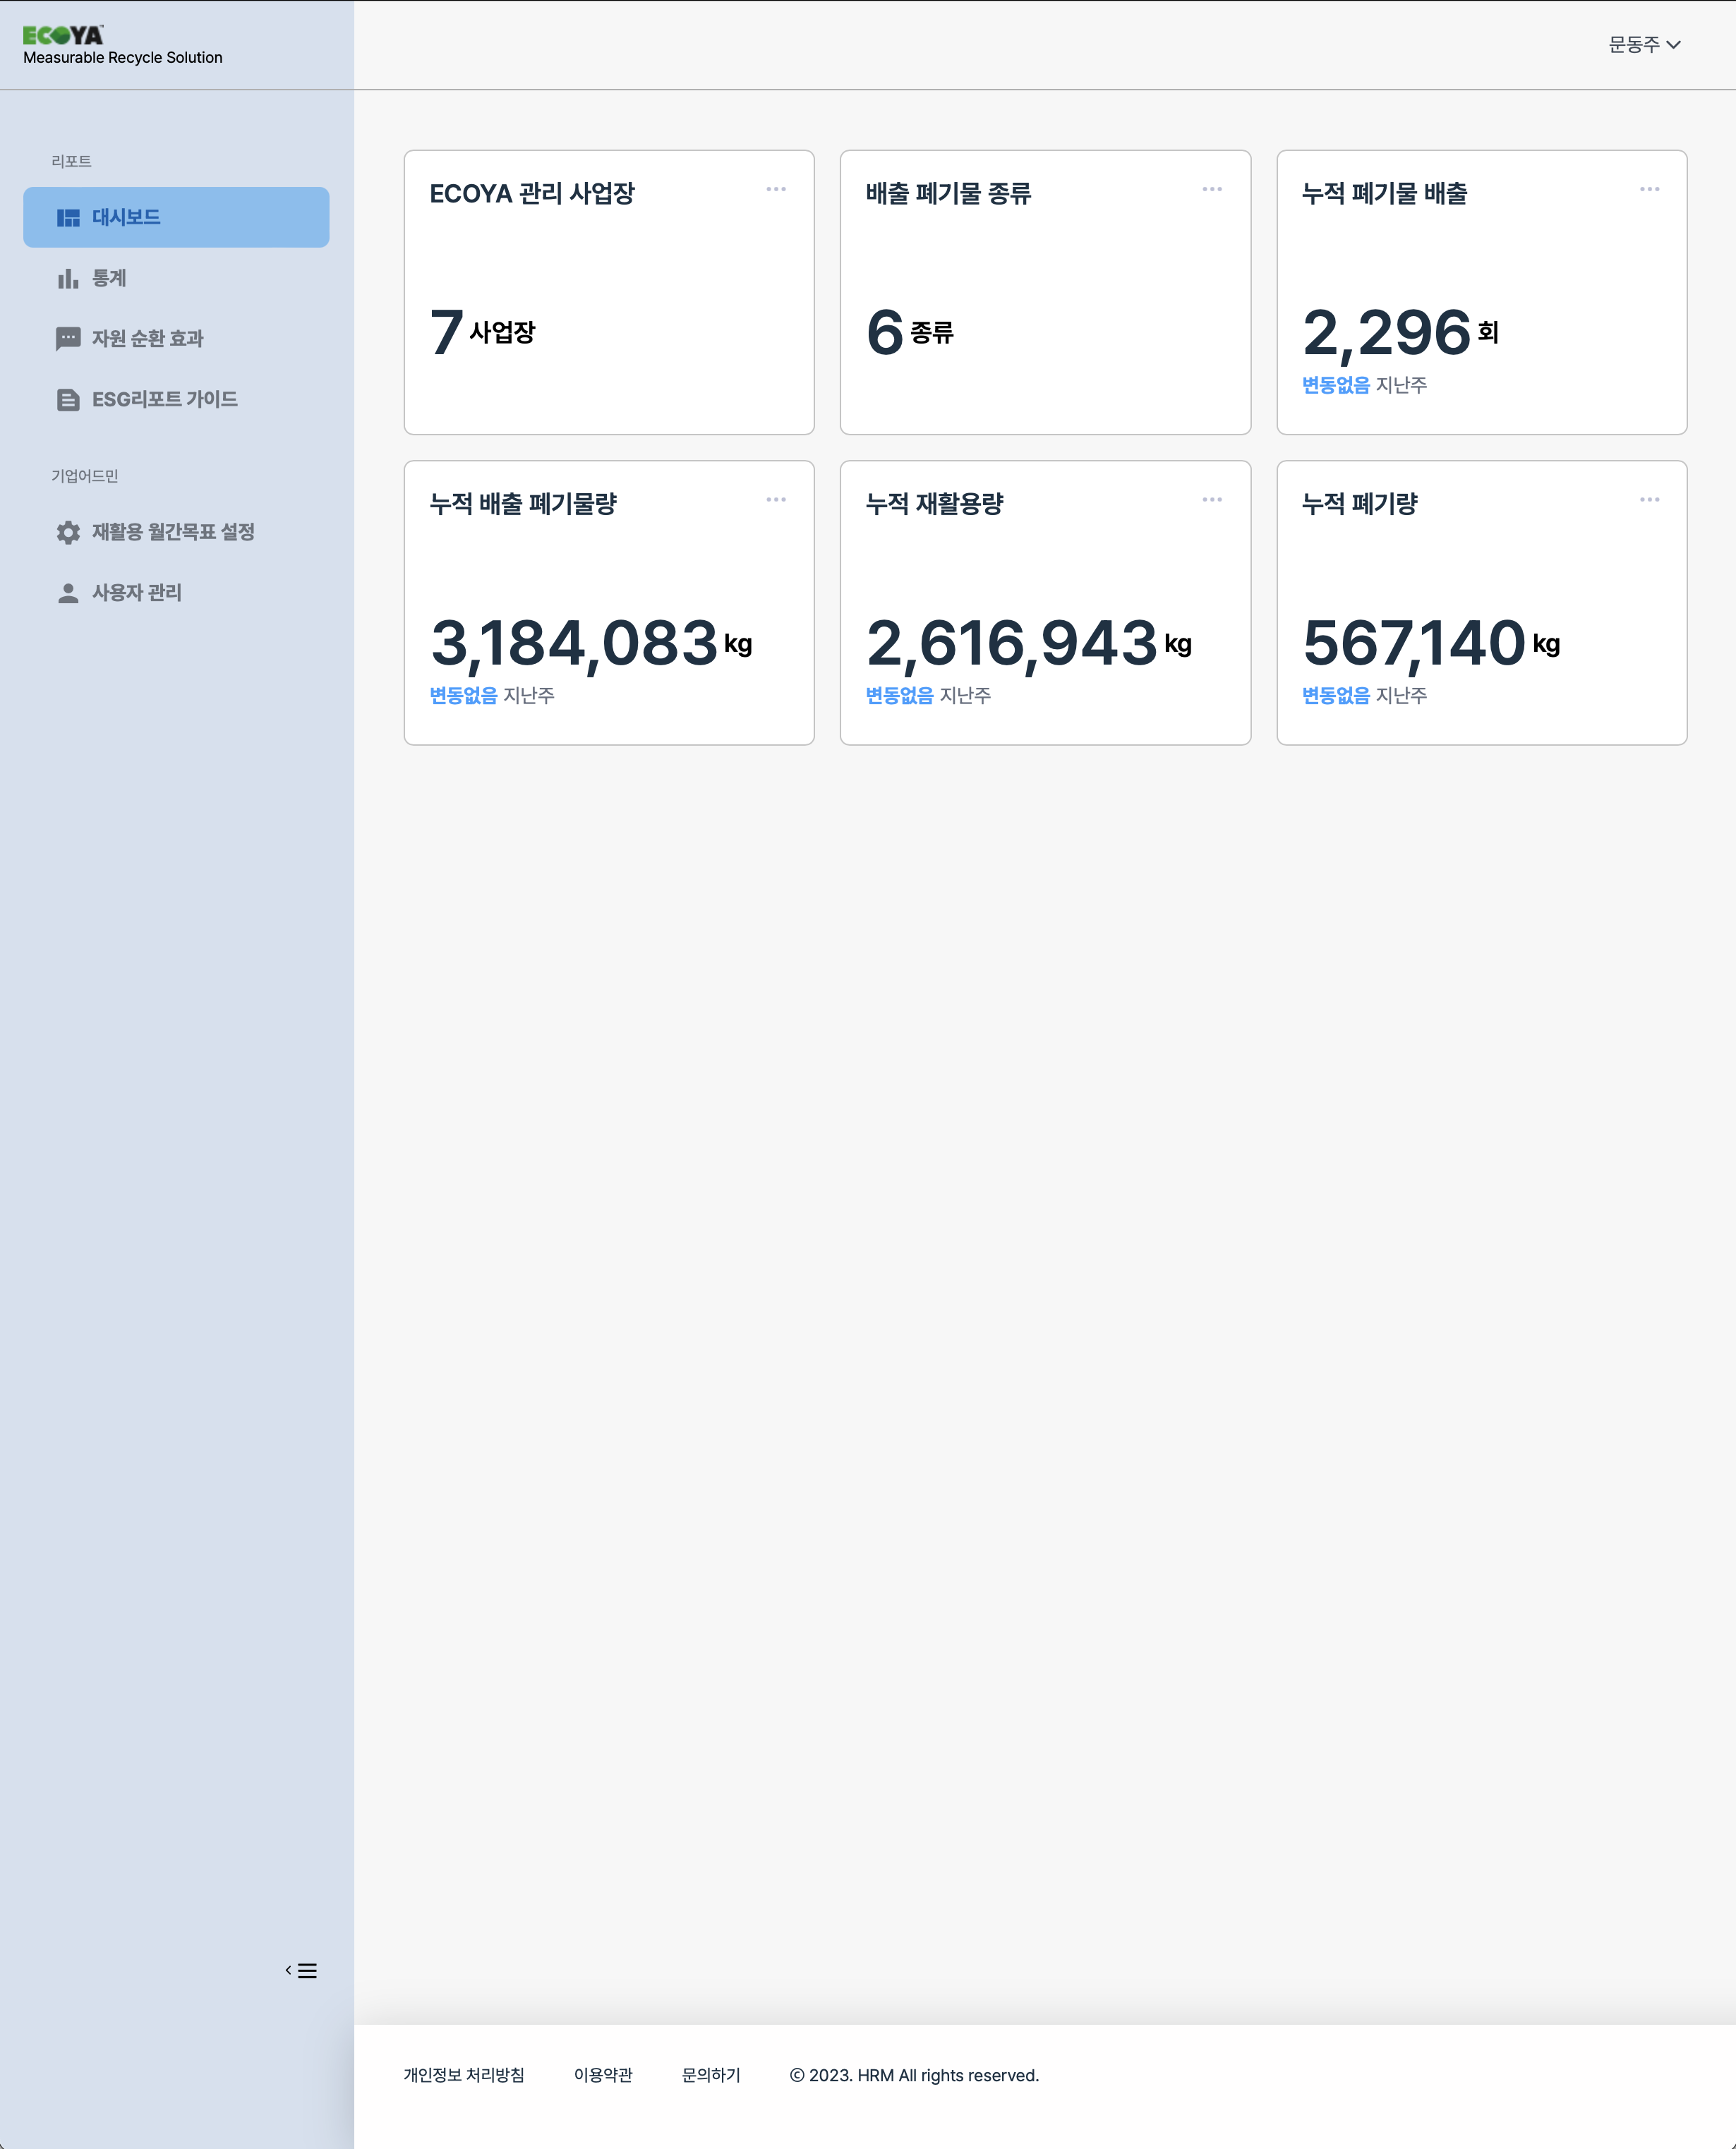Click the 누적 폐기물 배출 card title
Screen dimensions: 1736x2149
tap(1384, 194)
